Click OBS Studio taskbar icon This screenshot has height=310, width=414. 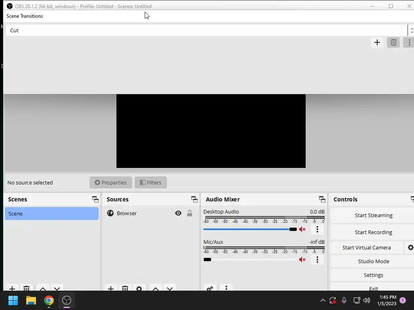coord(67,300)
